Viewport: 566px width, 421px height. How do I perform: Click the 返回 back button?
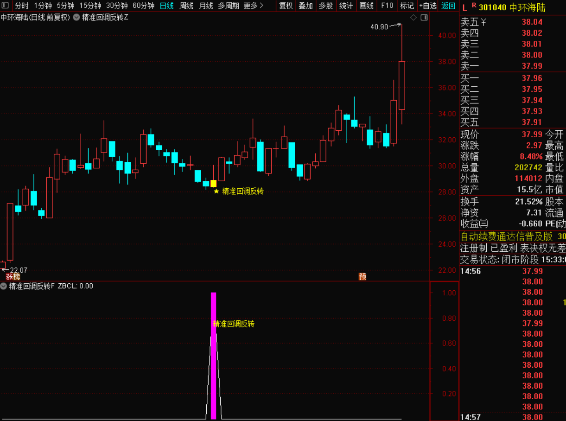[x=448, y=6]
